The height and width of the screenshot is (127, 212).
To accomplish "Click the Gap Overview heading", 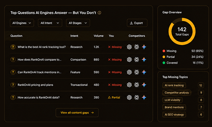I will [172, 12].
